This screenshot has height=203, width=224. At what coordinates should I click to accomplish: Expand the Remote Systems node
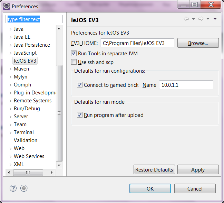10,101
